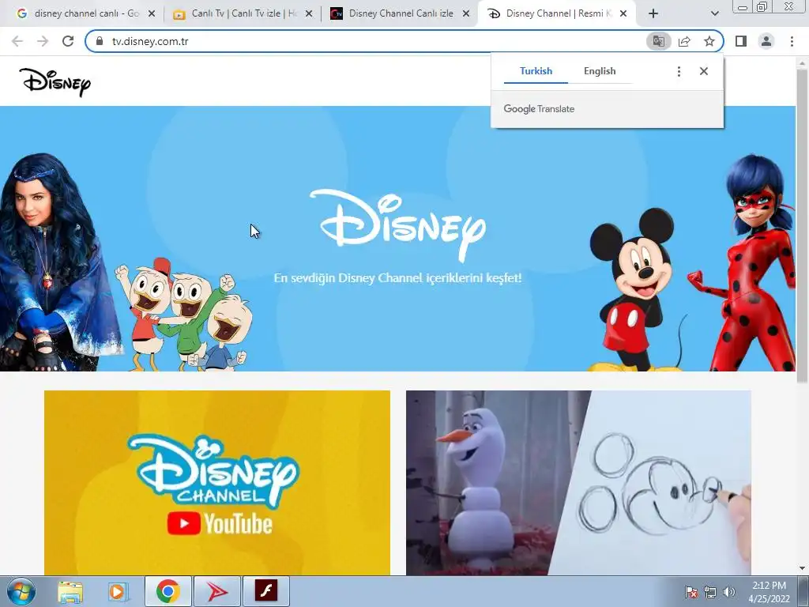809x607 pixels.
Task: Open Windows Explorer from the taskbar
Action: (70, 591)
